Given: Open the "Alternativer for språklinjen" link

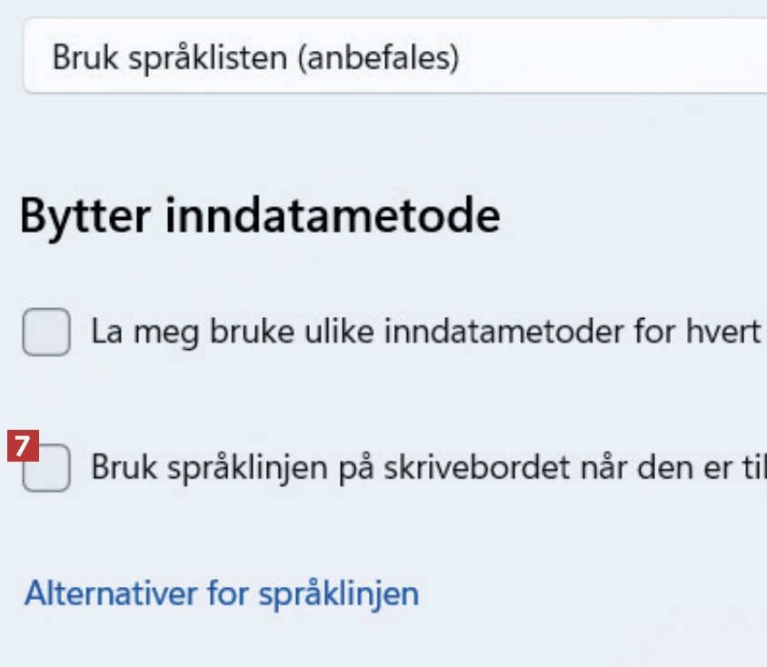Looking at the screenshot, I should tap(221, 593).
